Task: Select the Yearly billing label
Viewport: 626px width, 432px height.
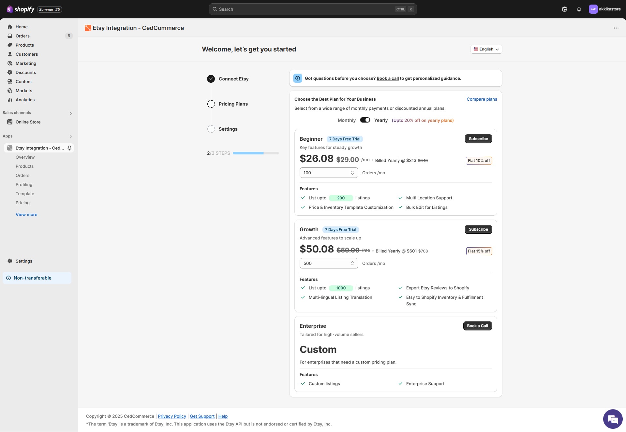Action: 381,120
